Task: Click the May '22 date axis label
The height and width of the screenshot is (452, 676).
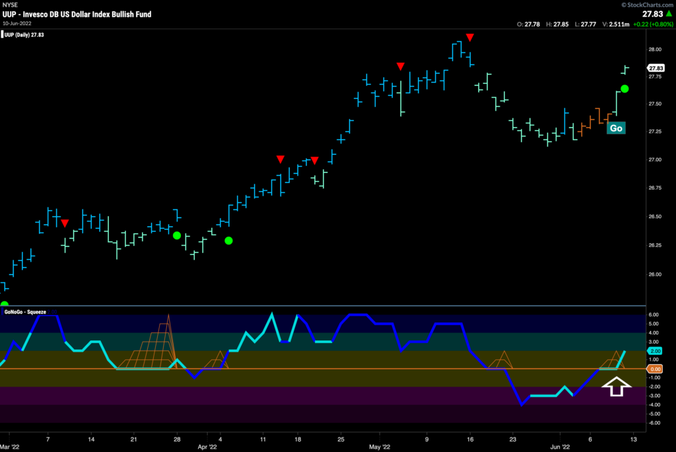Action: (x=380, y=447)
